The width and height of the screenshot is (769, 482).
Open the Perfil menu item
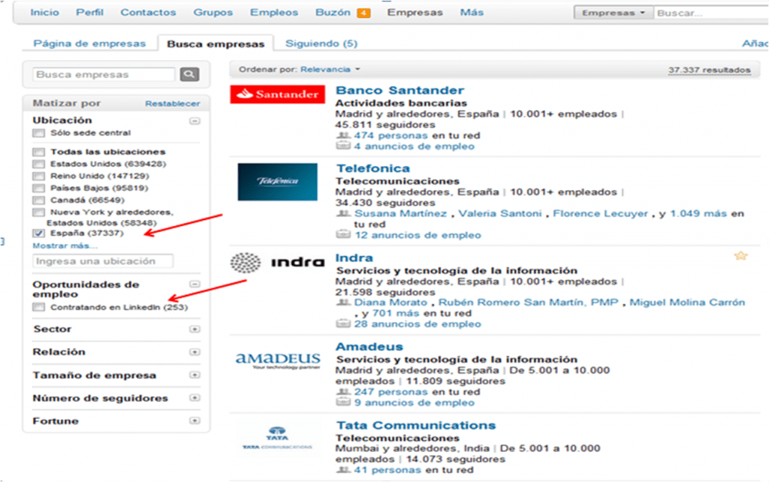coord(90,12)
